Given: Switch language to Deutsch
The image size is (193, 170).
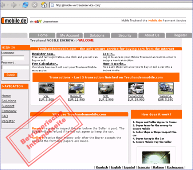Looking at the screenshot, I should click(x=102, y=167).
